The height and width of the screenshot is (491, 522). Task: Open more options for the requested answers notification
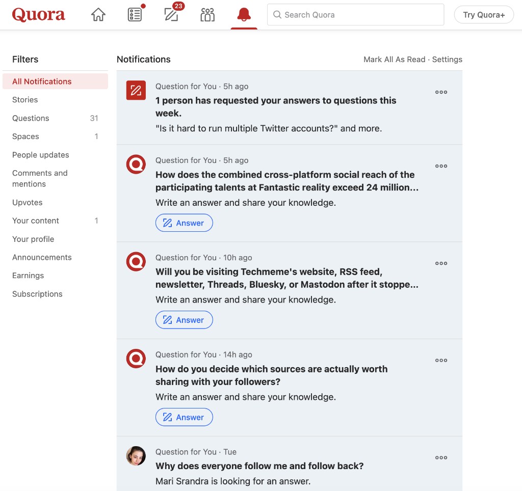441,92
